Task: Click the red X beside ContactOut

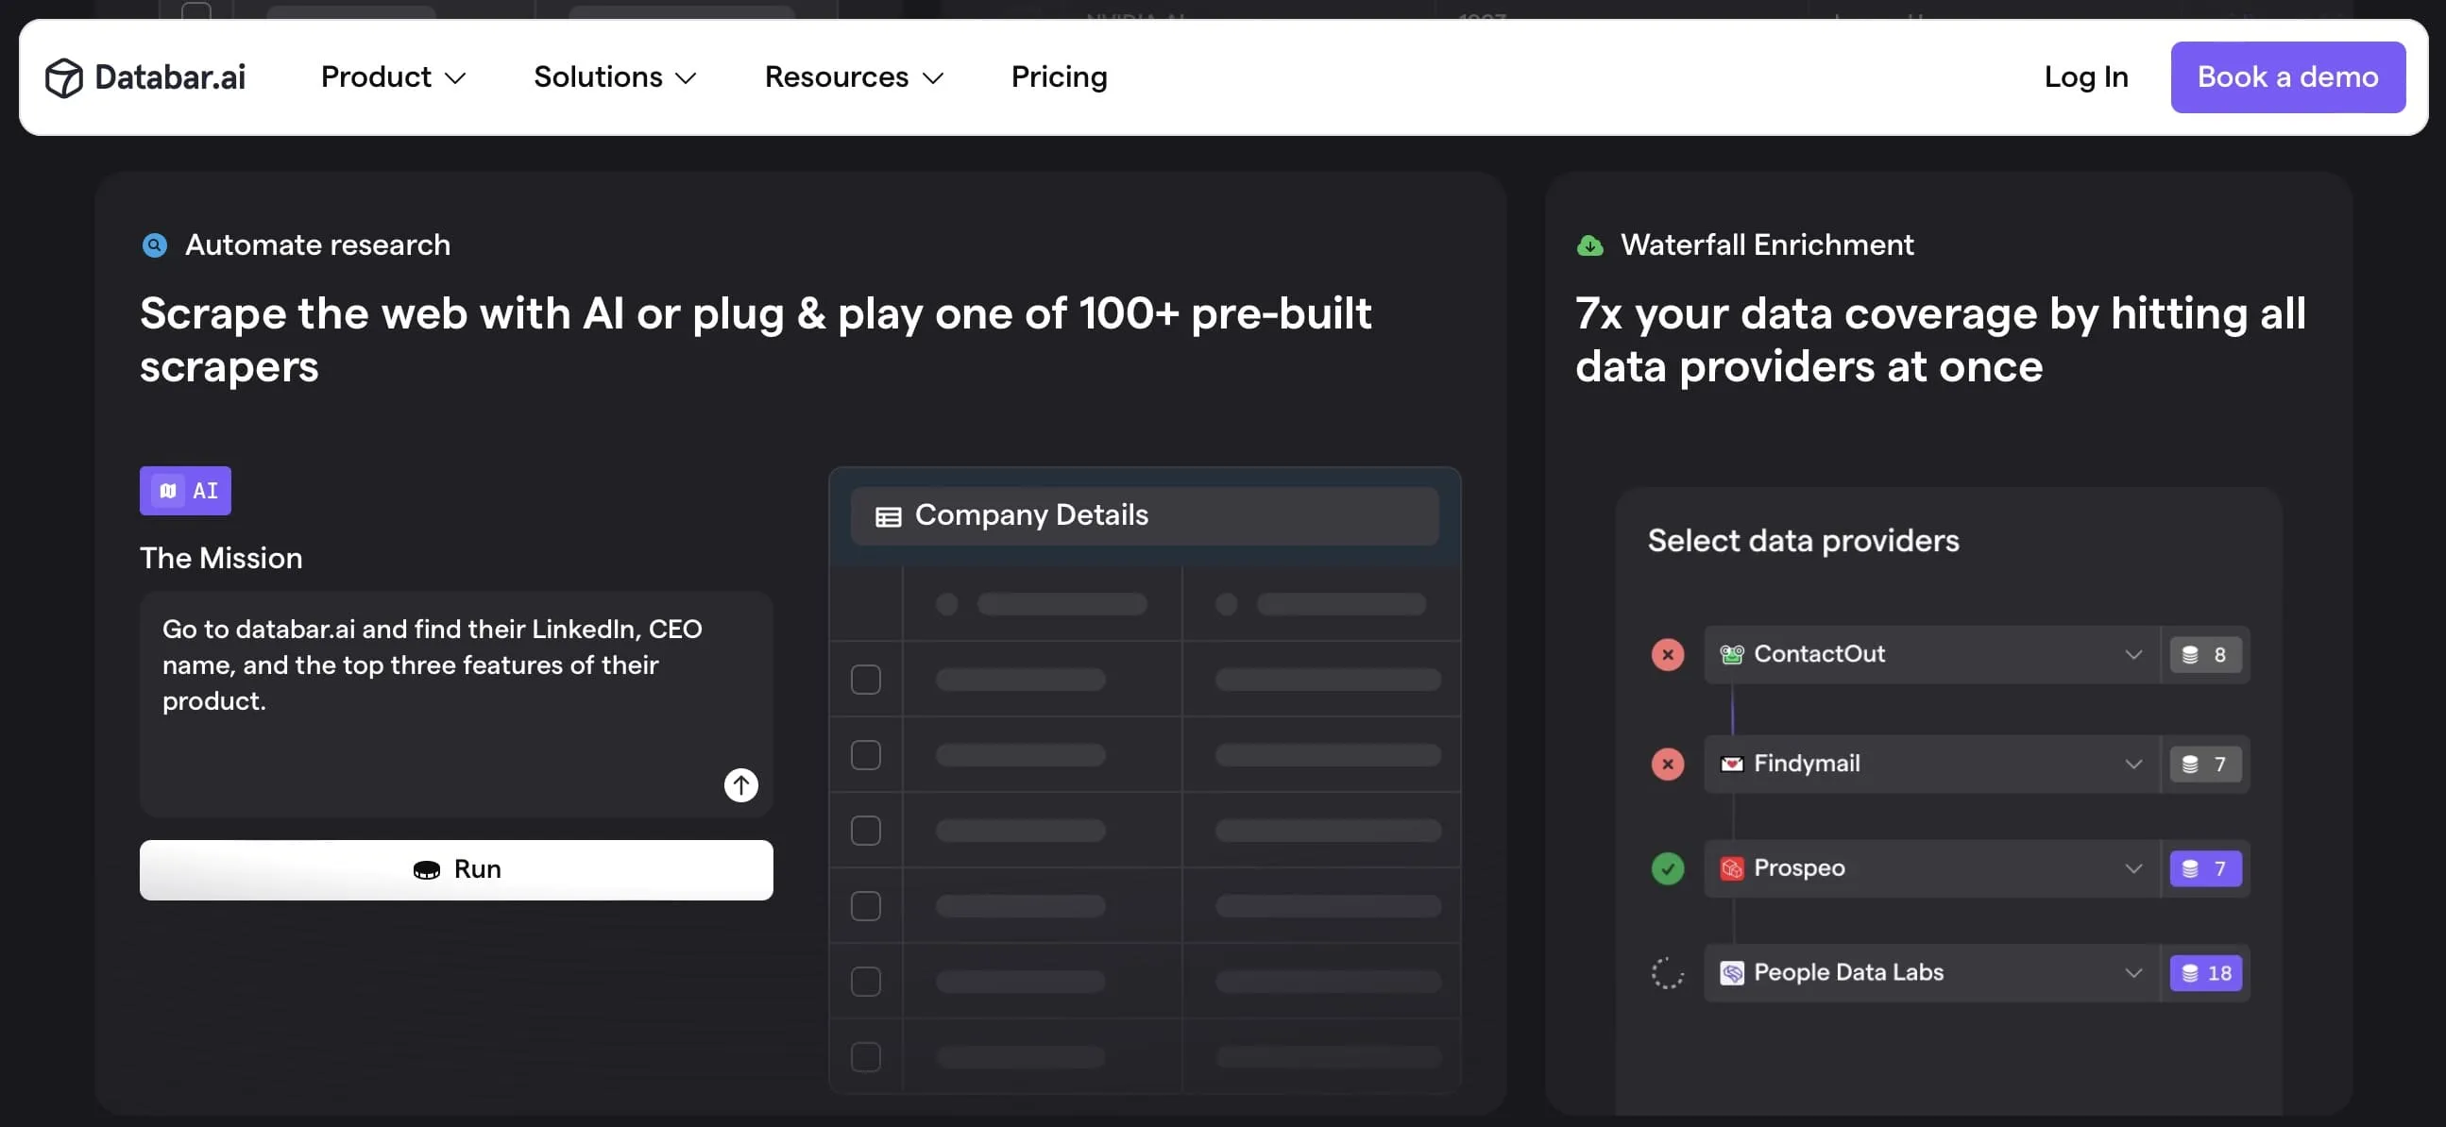Action: coord(1669,653)
